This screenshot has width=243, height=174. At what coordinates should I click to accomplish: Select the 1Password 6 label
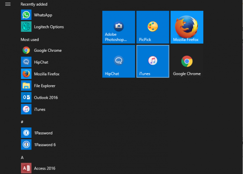pos(45,144)
